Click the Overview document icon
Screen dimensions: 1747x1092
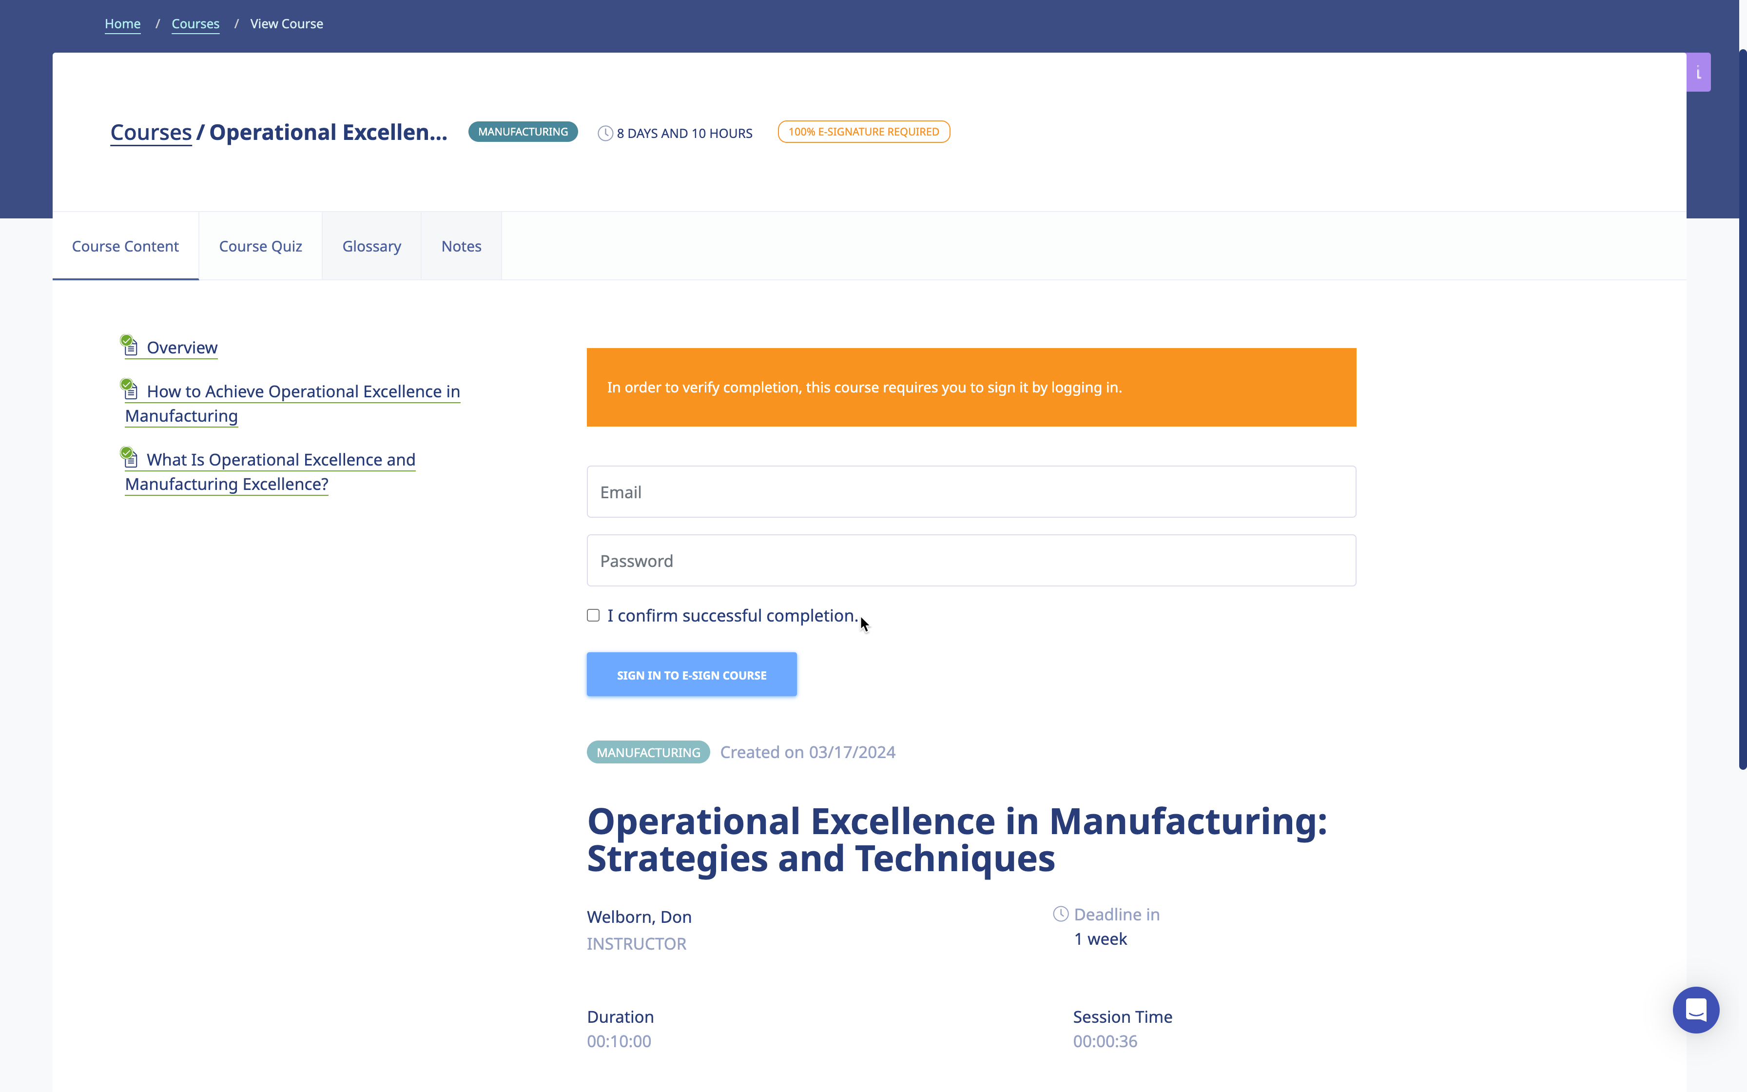point(130,346)
